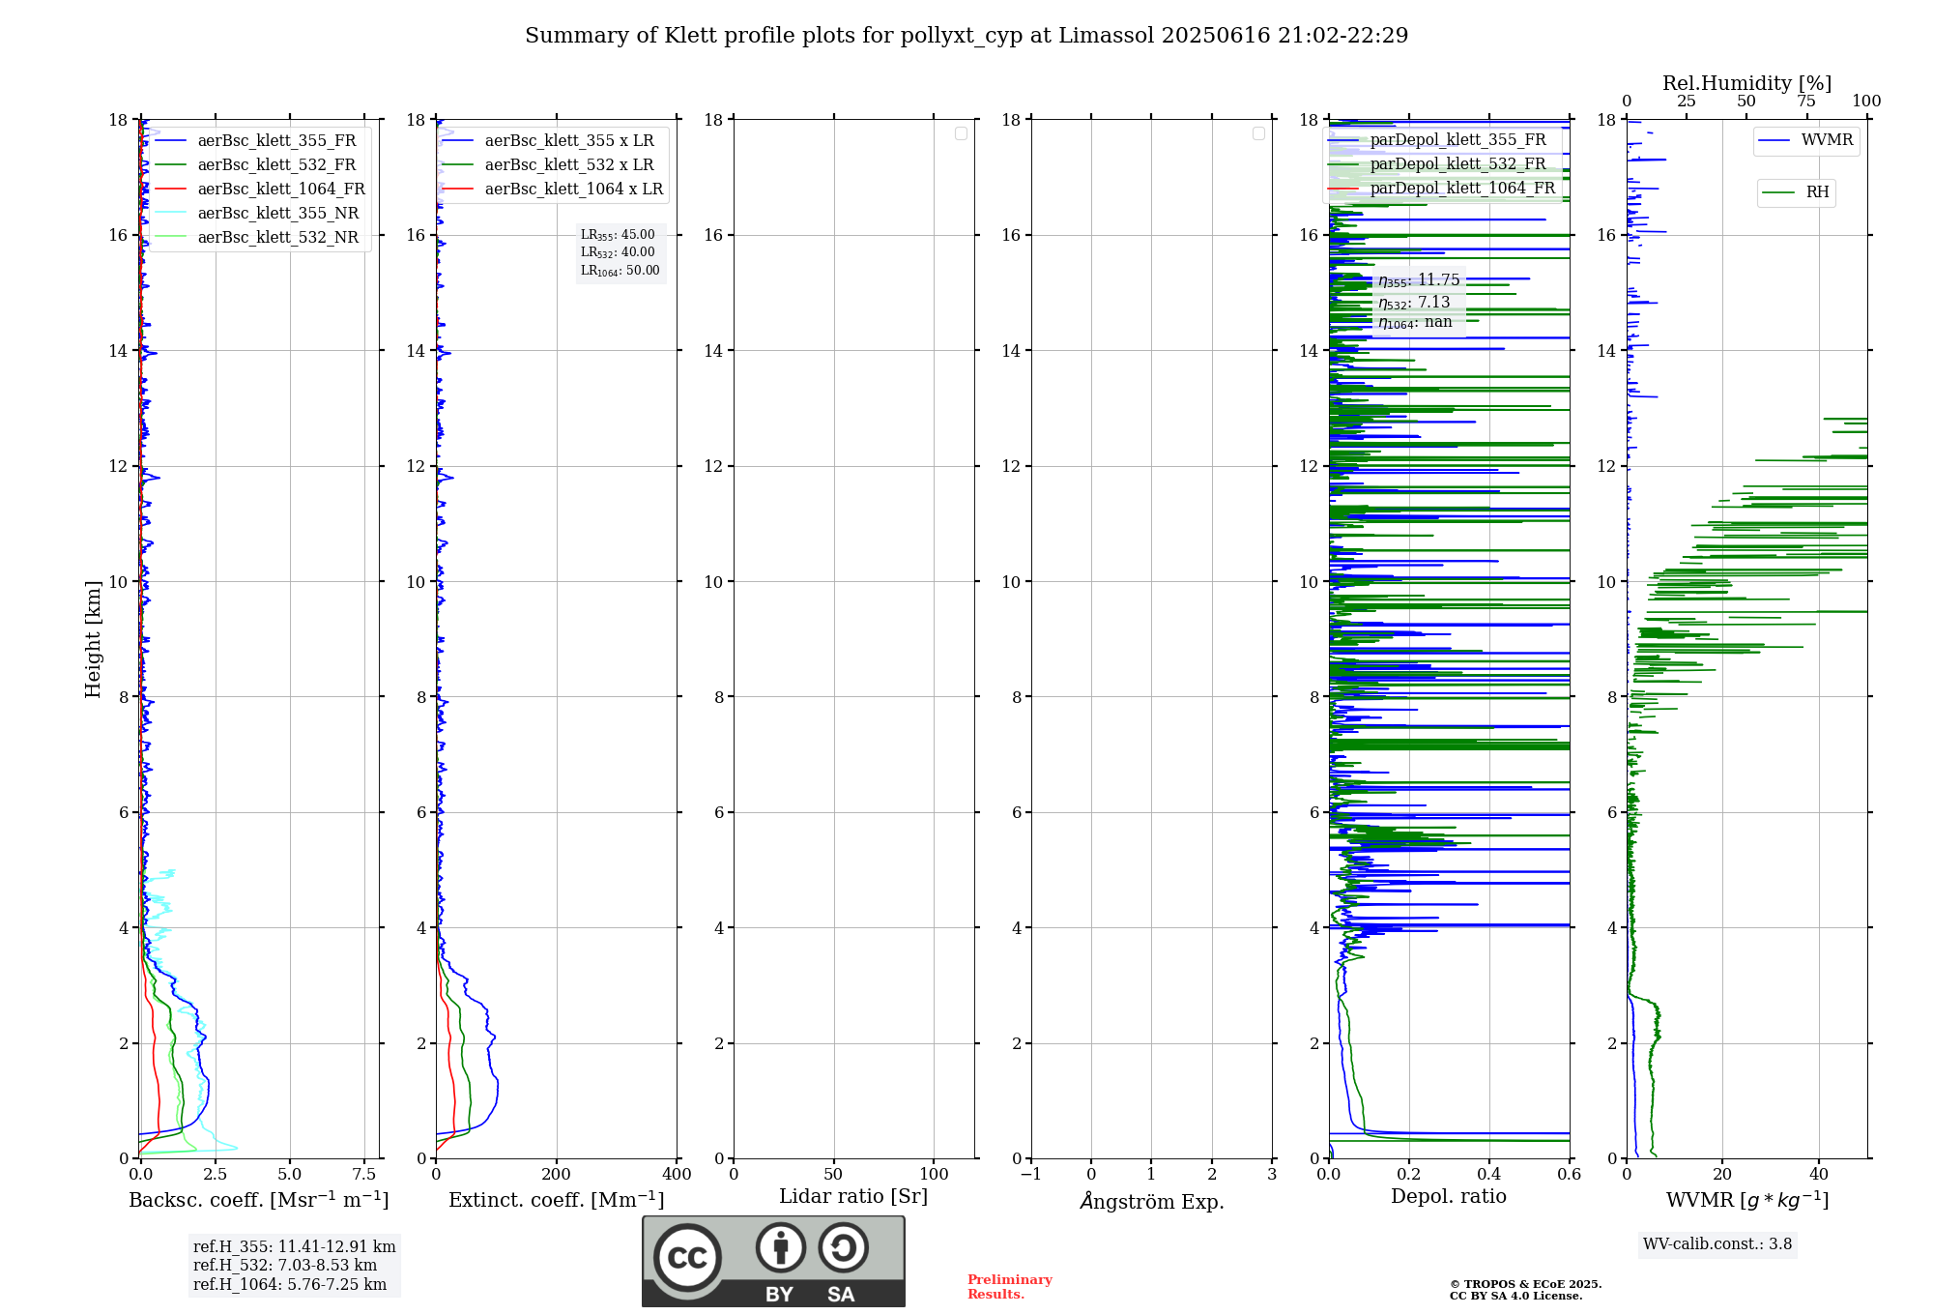Click the WVMR legend entry
This screenshot has width=1933, height=1315.
click(x=1806, y=141)
